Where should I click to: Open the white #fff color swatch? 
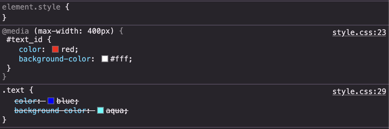click(x=105, y=59)
